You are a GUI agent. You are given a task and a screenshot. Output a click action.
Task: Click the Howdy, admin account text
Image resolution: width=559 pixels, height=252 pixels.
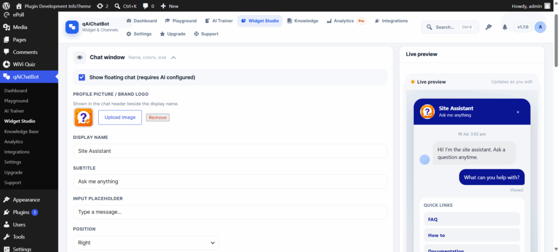coord(527,6)
